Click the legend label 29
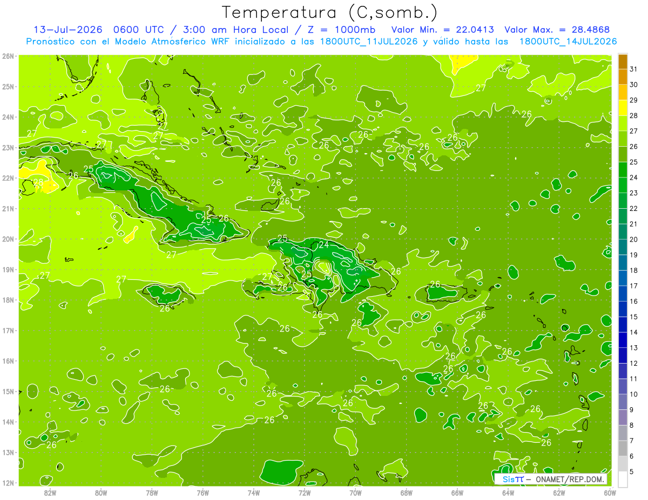 tap(634, 100)
